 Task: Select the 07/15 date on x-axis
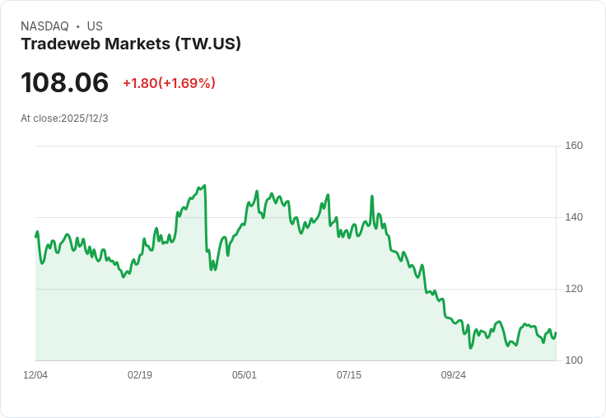point(349,375)
